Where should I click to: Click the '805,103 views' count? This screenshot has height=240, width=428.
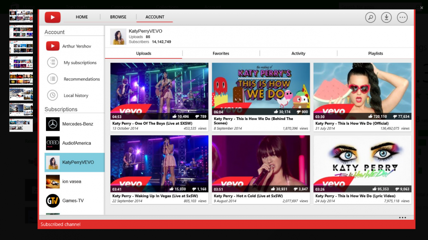pyautogui.click(x=195, y=201)
